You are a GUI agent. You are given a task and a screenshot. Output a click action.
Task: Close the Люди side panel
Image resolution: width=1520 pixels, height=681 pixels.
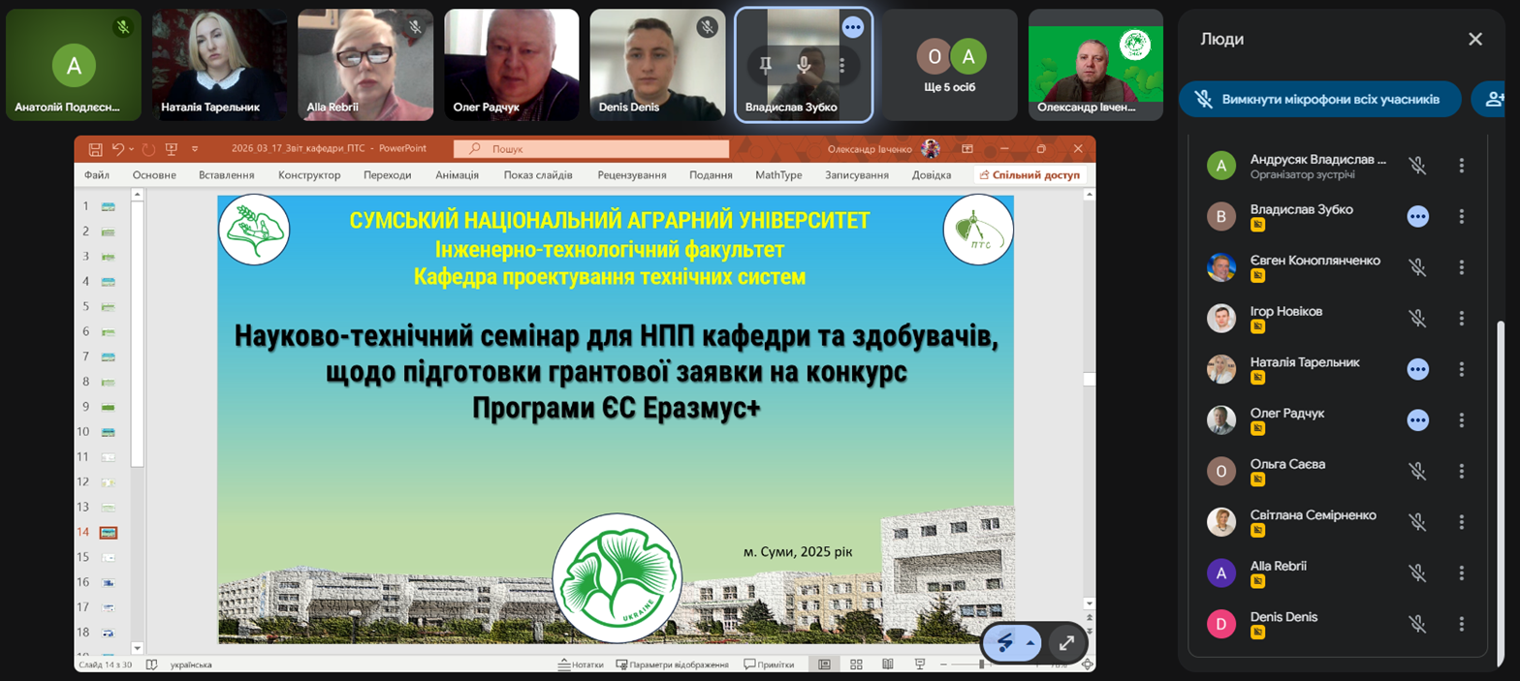1474,40
